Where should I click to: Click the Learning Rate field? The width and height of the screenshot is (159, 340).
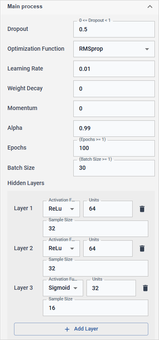click(114, 69)
